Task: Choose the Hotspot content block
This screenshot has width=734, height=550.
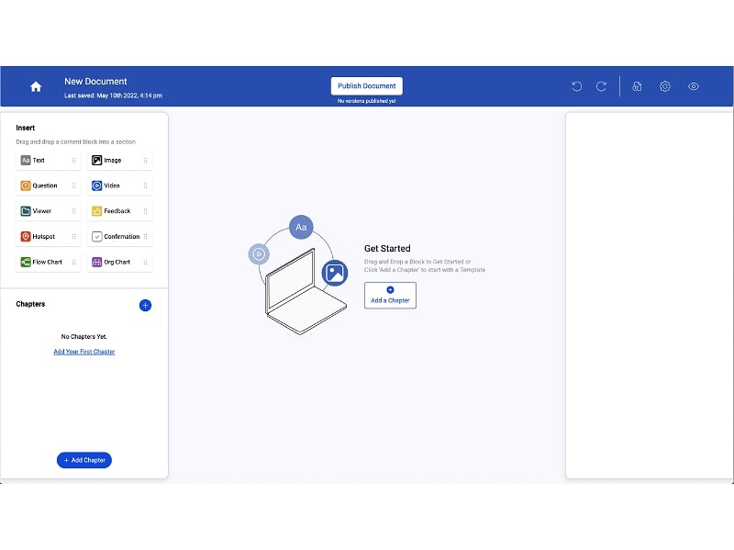Action: click(49, 237)
